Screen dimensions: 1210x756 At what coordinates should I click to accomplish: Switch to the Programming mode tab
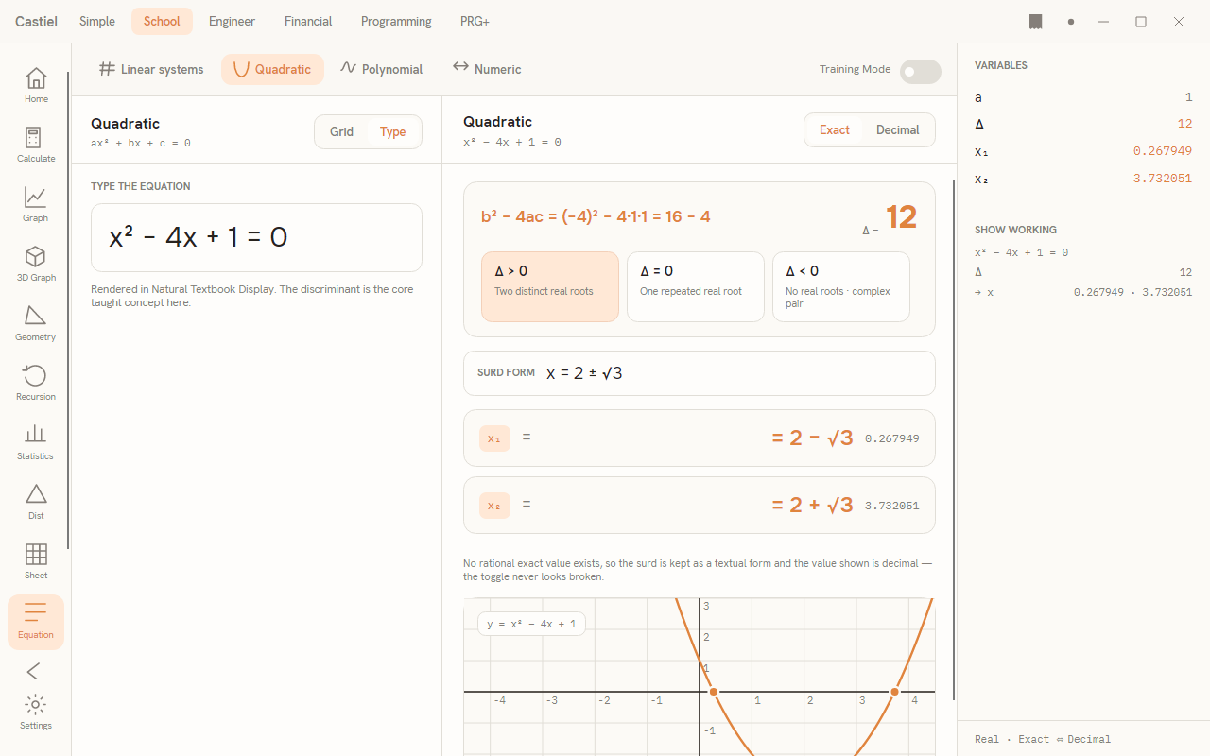(396, 21)
